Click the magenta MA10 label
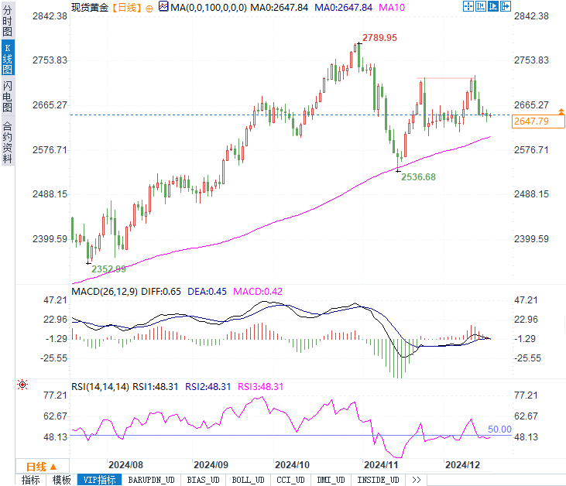 pyautogui.click(x=392, y=7)
